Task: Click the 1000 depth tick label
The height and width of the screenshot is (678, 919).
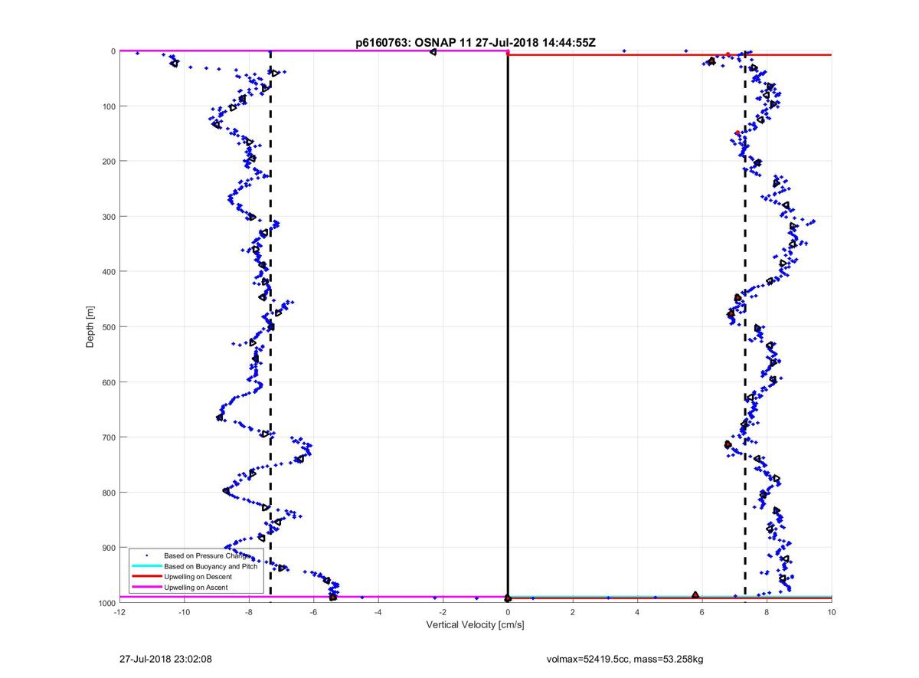Action: pos(105,603)
